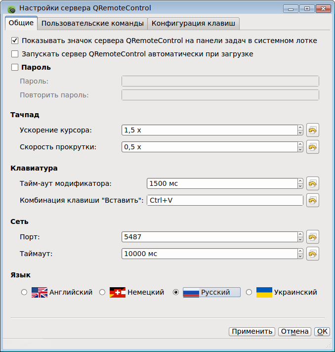Reset cursor acceleration to default
This screenshot has height=352, width=335.
pos(313,130)
